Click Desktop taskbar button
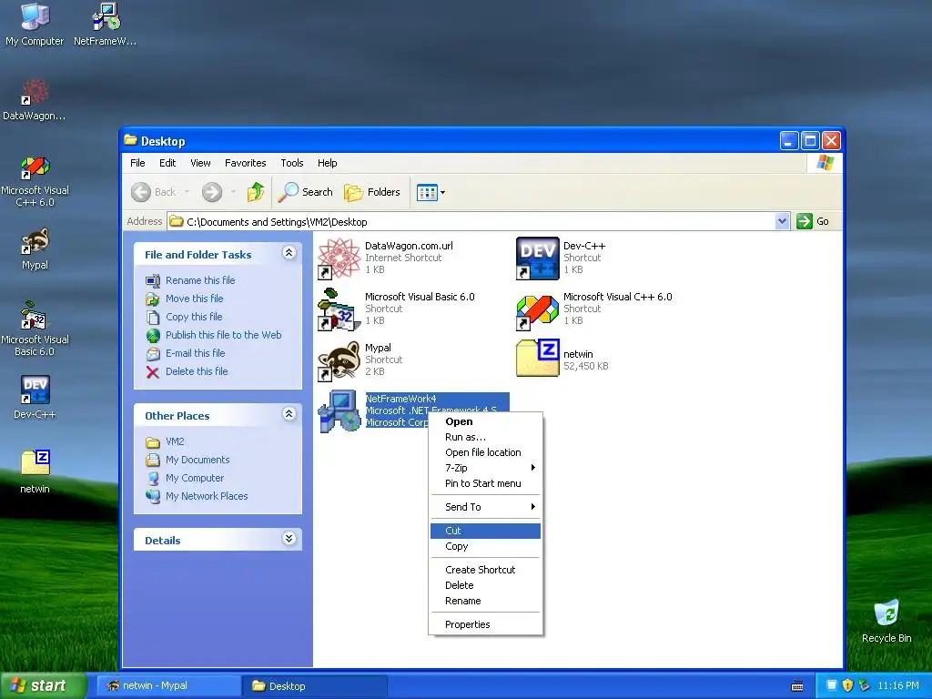The height and width of the screenshot is (699, 932). click(314, 686)
